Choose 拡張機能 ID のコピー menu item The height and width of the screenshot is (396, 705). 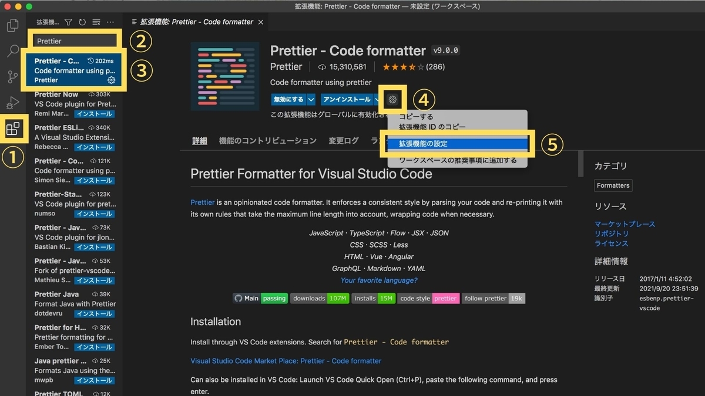432,127
